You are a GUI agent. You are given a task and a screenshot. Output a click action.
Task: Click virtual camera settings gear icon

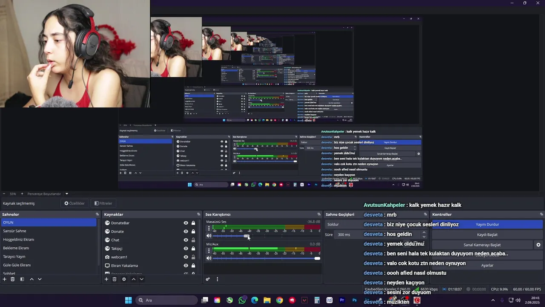click(x=538, y=245)
